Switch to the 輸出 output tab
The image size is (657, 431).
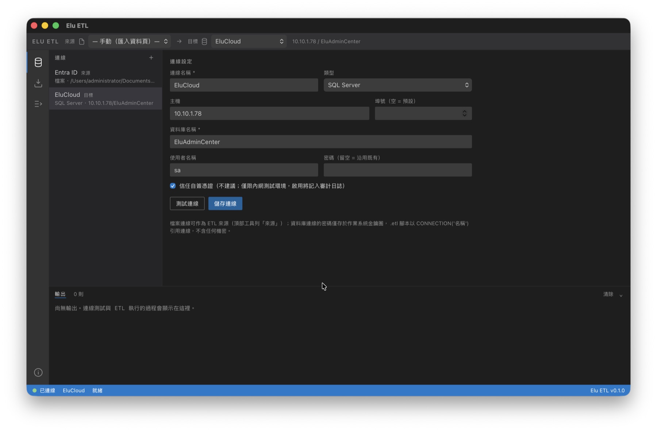[x=60, y=294]
